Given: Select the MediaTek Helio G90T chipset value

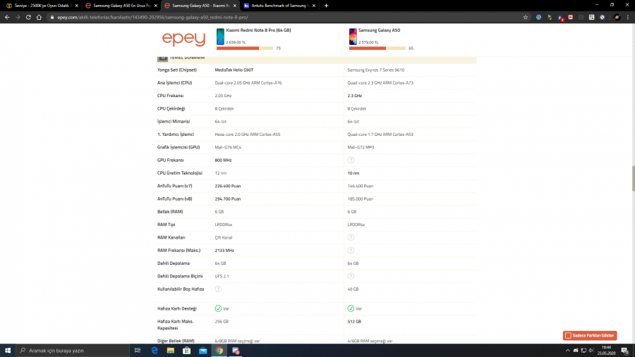Looking at the screenshot, I should tap(234, 70).
